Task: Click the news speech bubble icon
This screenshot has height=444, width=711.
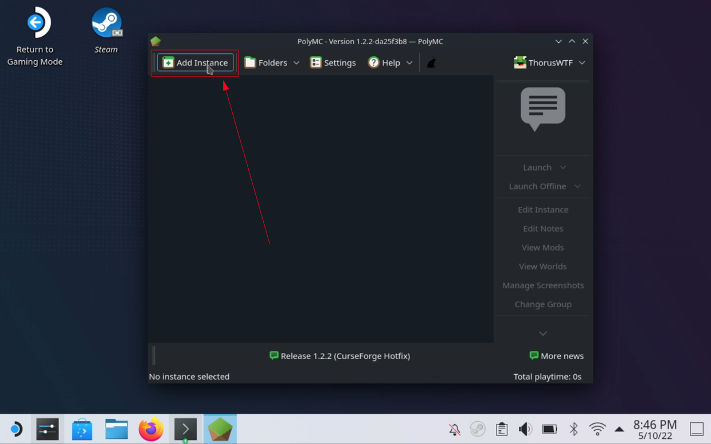Action: [543, 109]
